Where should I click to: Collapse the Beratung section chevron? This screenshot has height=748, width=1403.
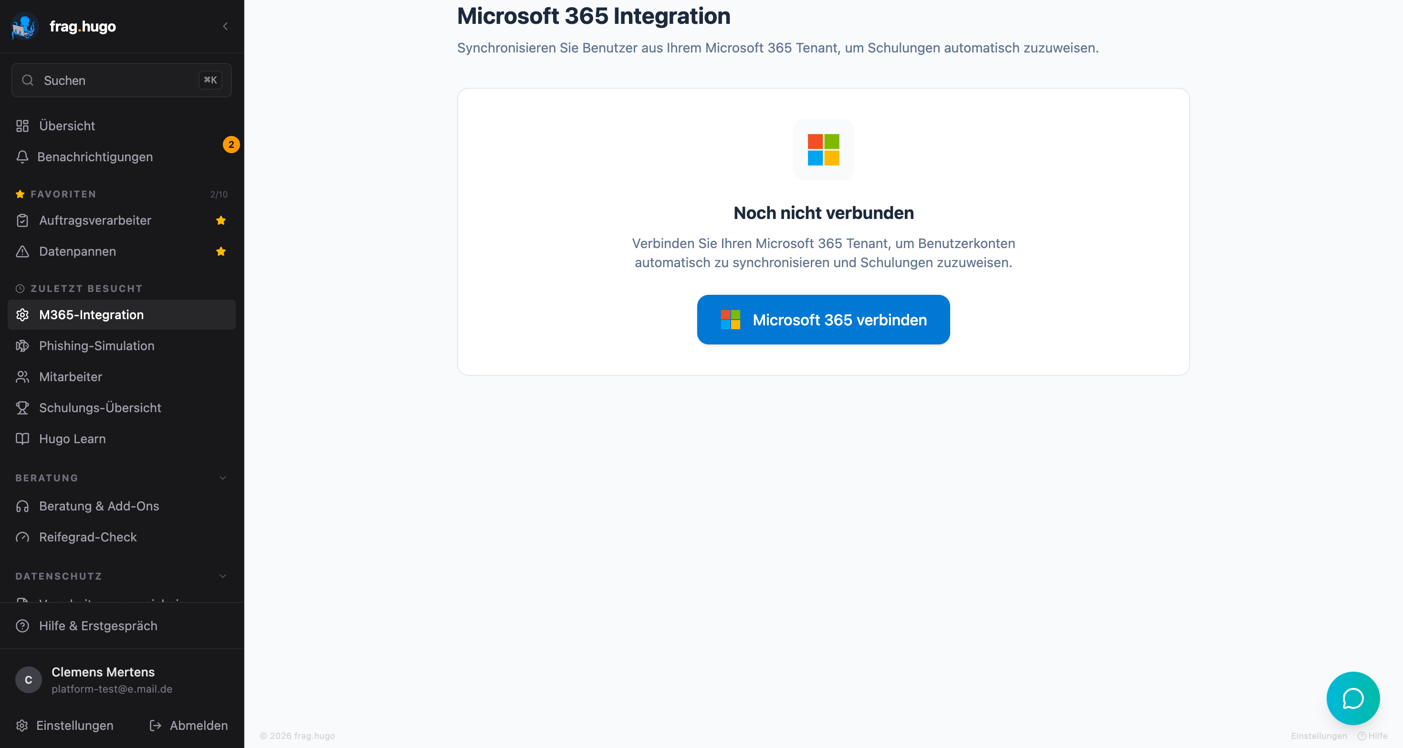(223, 478)
